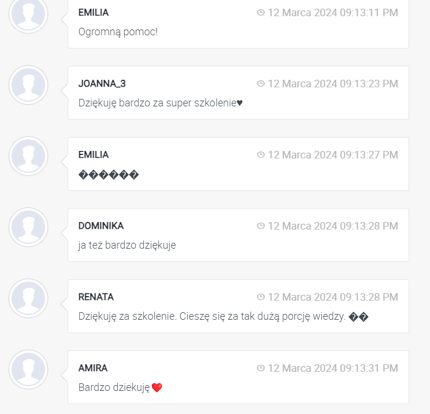Select the RENATA username
This screenshot has height=414, width=430.
(x=96, y=297)
